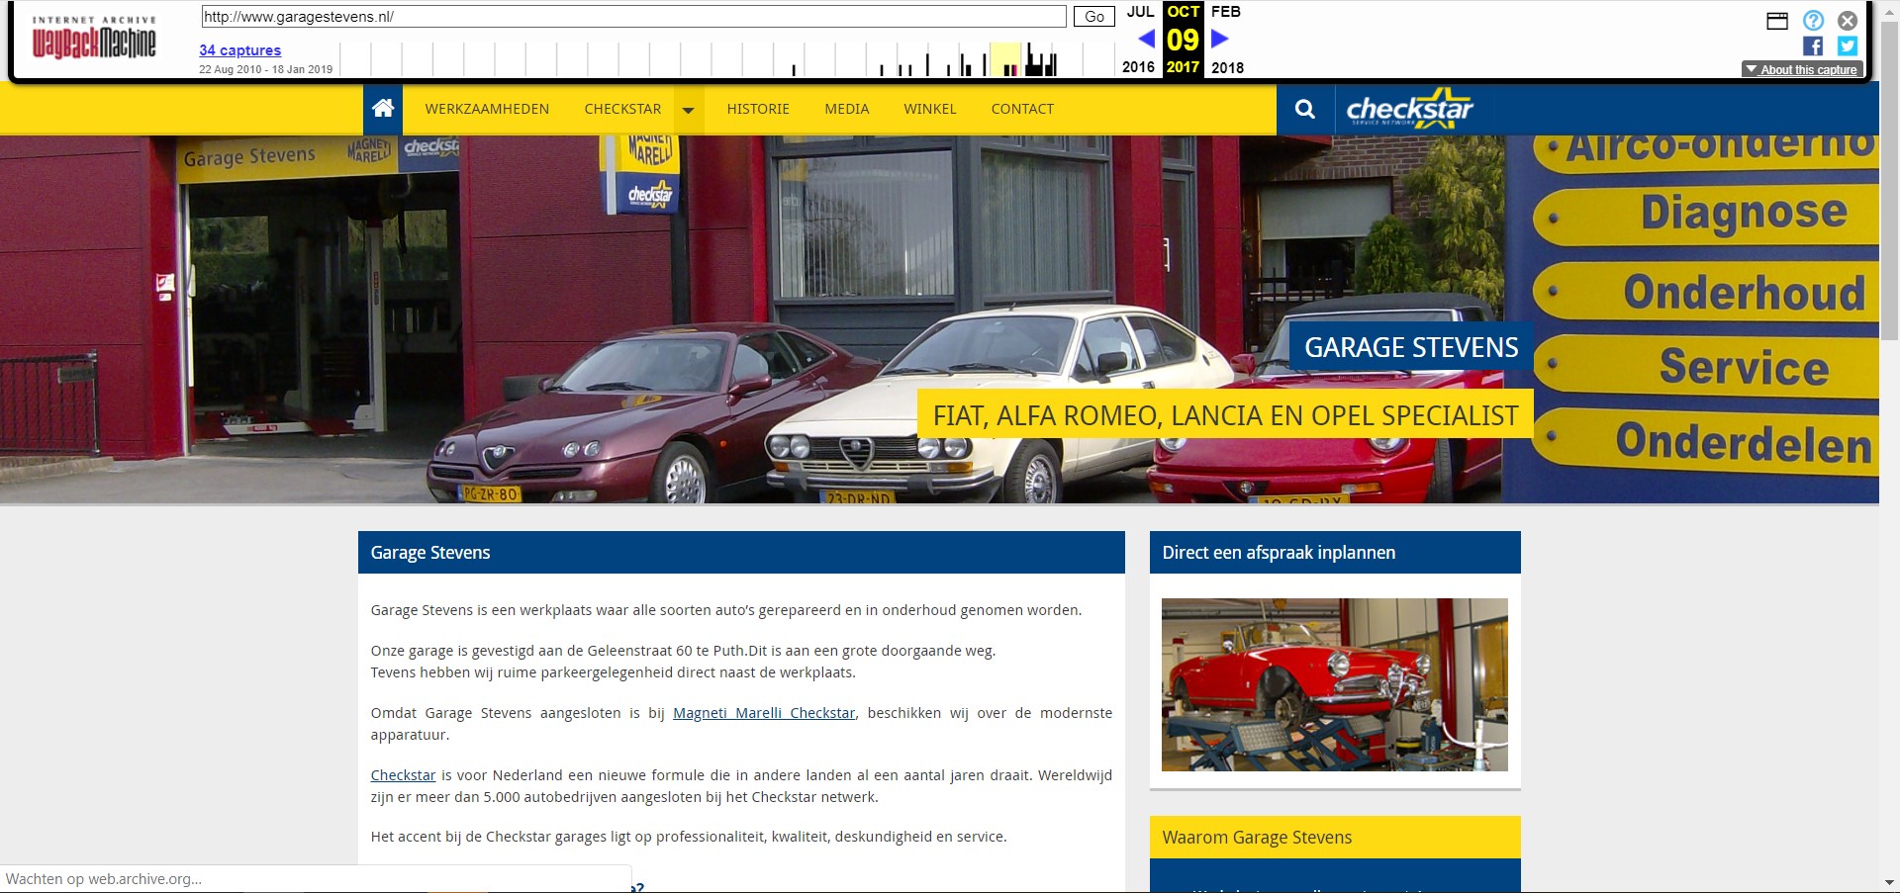Open the Magneti Marelli Checkstar link
Viewport: 1900px width, 893px height.
(764, 713)
